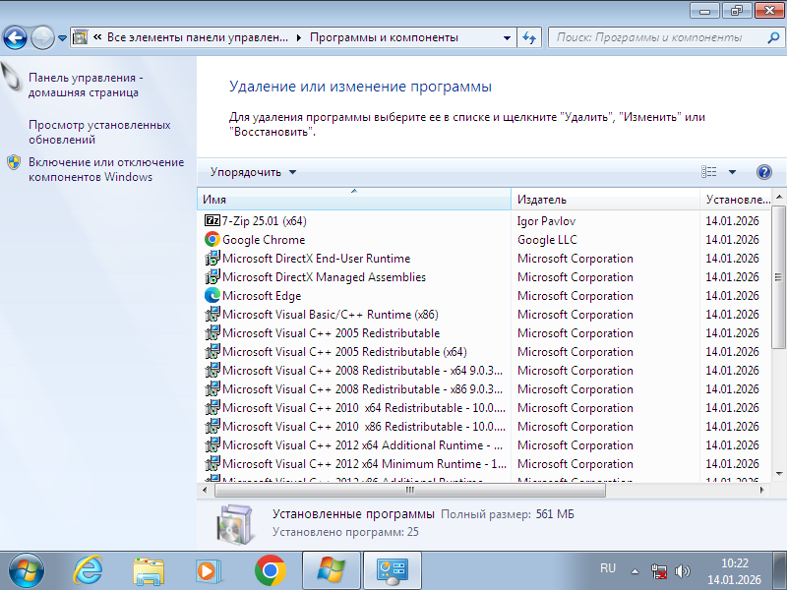Click the taskbar clock showing 10:22
787x590 pixels.
pyautogui.click(x=734, y=571)
